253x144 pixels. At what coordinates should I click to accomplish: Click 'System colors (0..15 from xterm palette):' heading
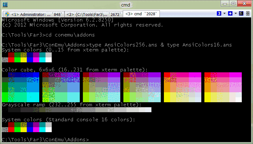[65, 50]
